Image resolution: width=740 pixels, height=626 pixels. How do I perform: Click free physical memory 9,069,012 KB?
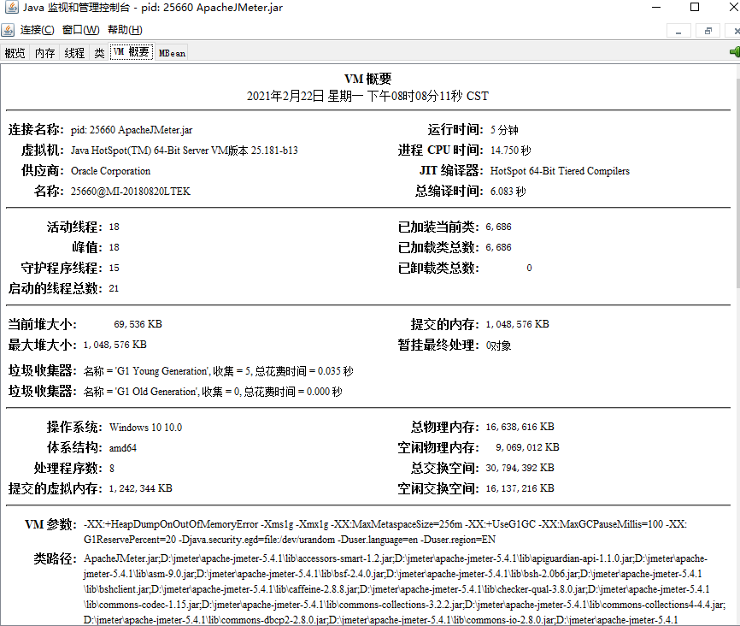527,447
